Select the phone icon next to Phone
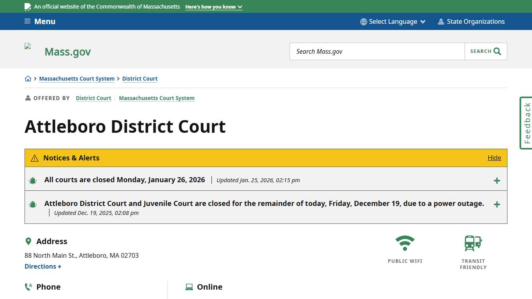Image resolution: width=532 pixels, height=299 pixels. [x=28, y=287]
